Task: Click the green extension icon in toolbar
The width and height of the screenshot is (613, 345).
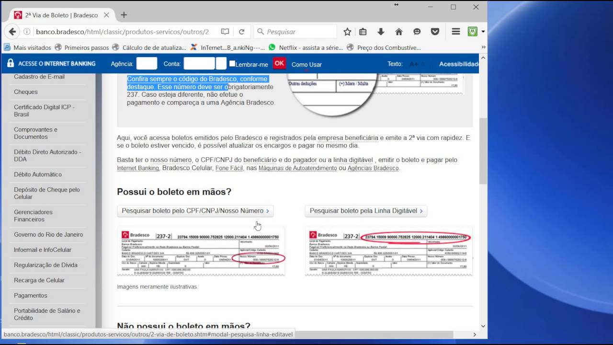Action: [x=473, y=32]
